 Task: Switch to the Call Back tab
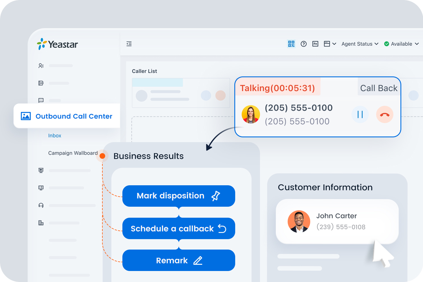[x=379, y=88]
